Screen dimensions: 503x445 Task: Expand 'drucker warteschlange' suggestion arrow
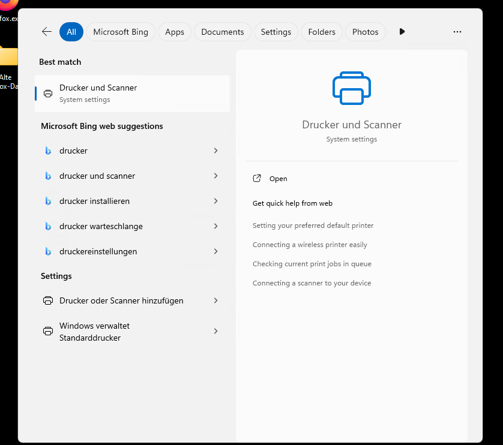click(215, 226)
